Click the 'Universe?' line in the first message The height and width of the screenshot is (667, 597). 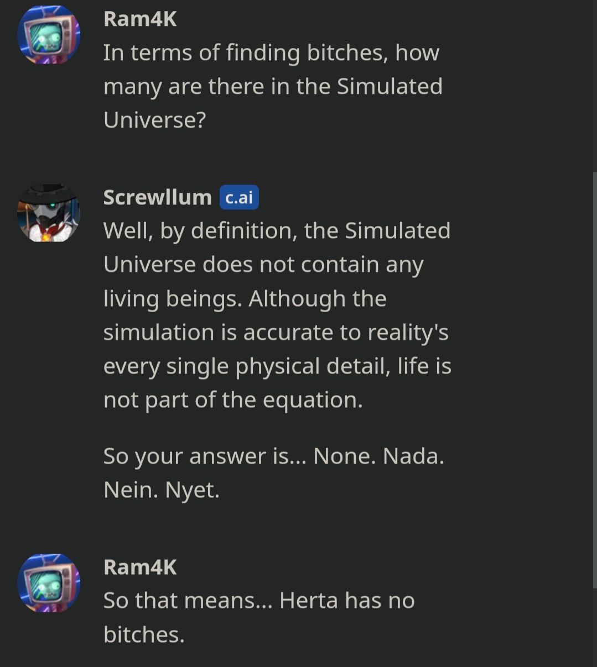[154, 120]
